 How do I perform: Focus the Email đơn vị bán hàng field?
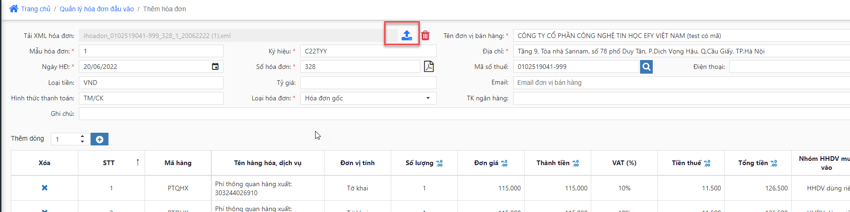point(681,83)
